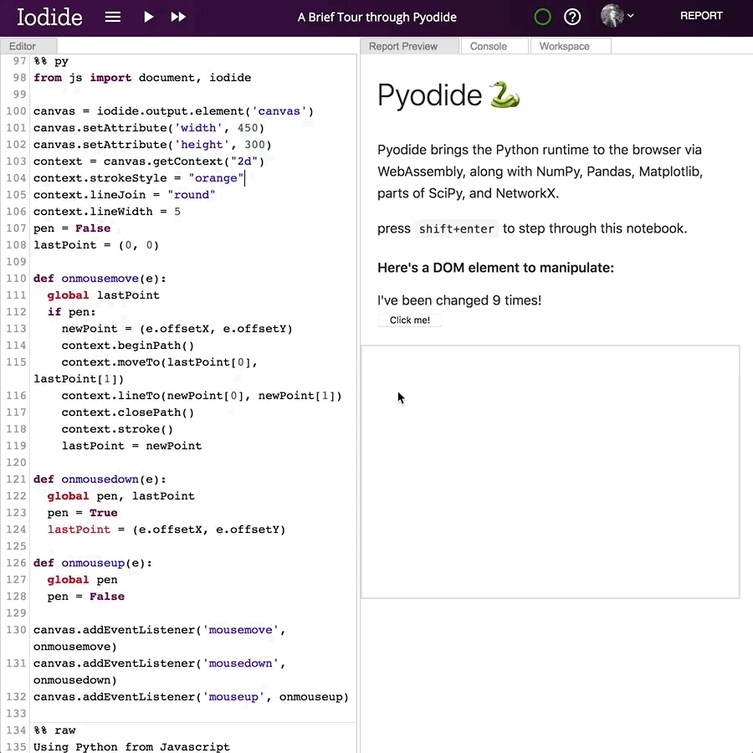This screenshot has height=753, width=753.
Task: Open help via the question mark icon
Action: click(573, 17)
